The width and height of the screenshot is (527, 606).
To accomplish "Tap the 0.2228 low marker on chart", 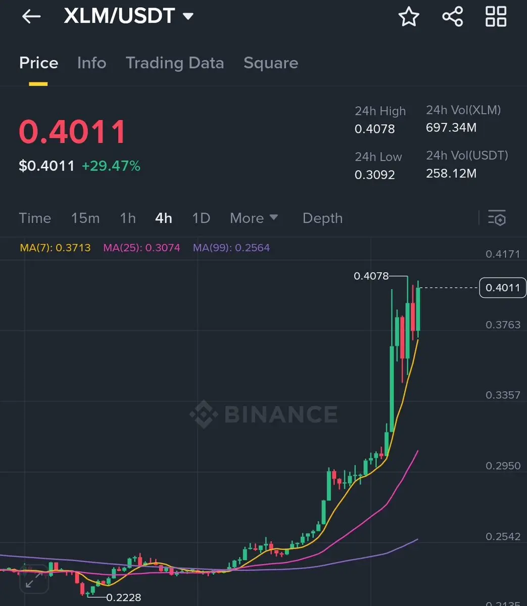I will click(x=124, y=597).
